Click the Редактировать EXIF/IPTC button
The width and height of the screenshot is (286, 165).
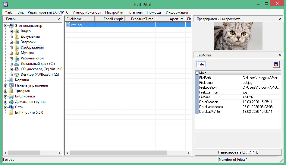238,152
